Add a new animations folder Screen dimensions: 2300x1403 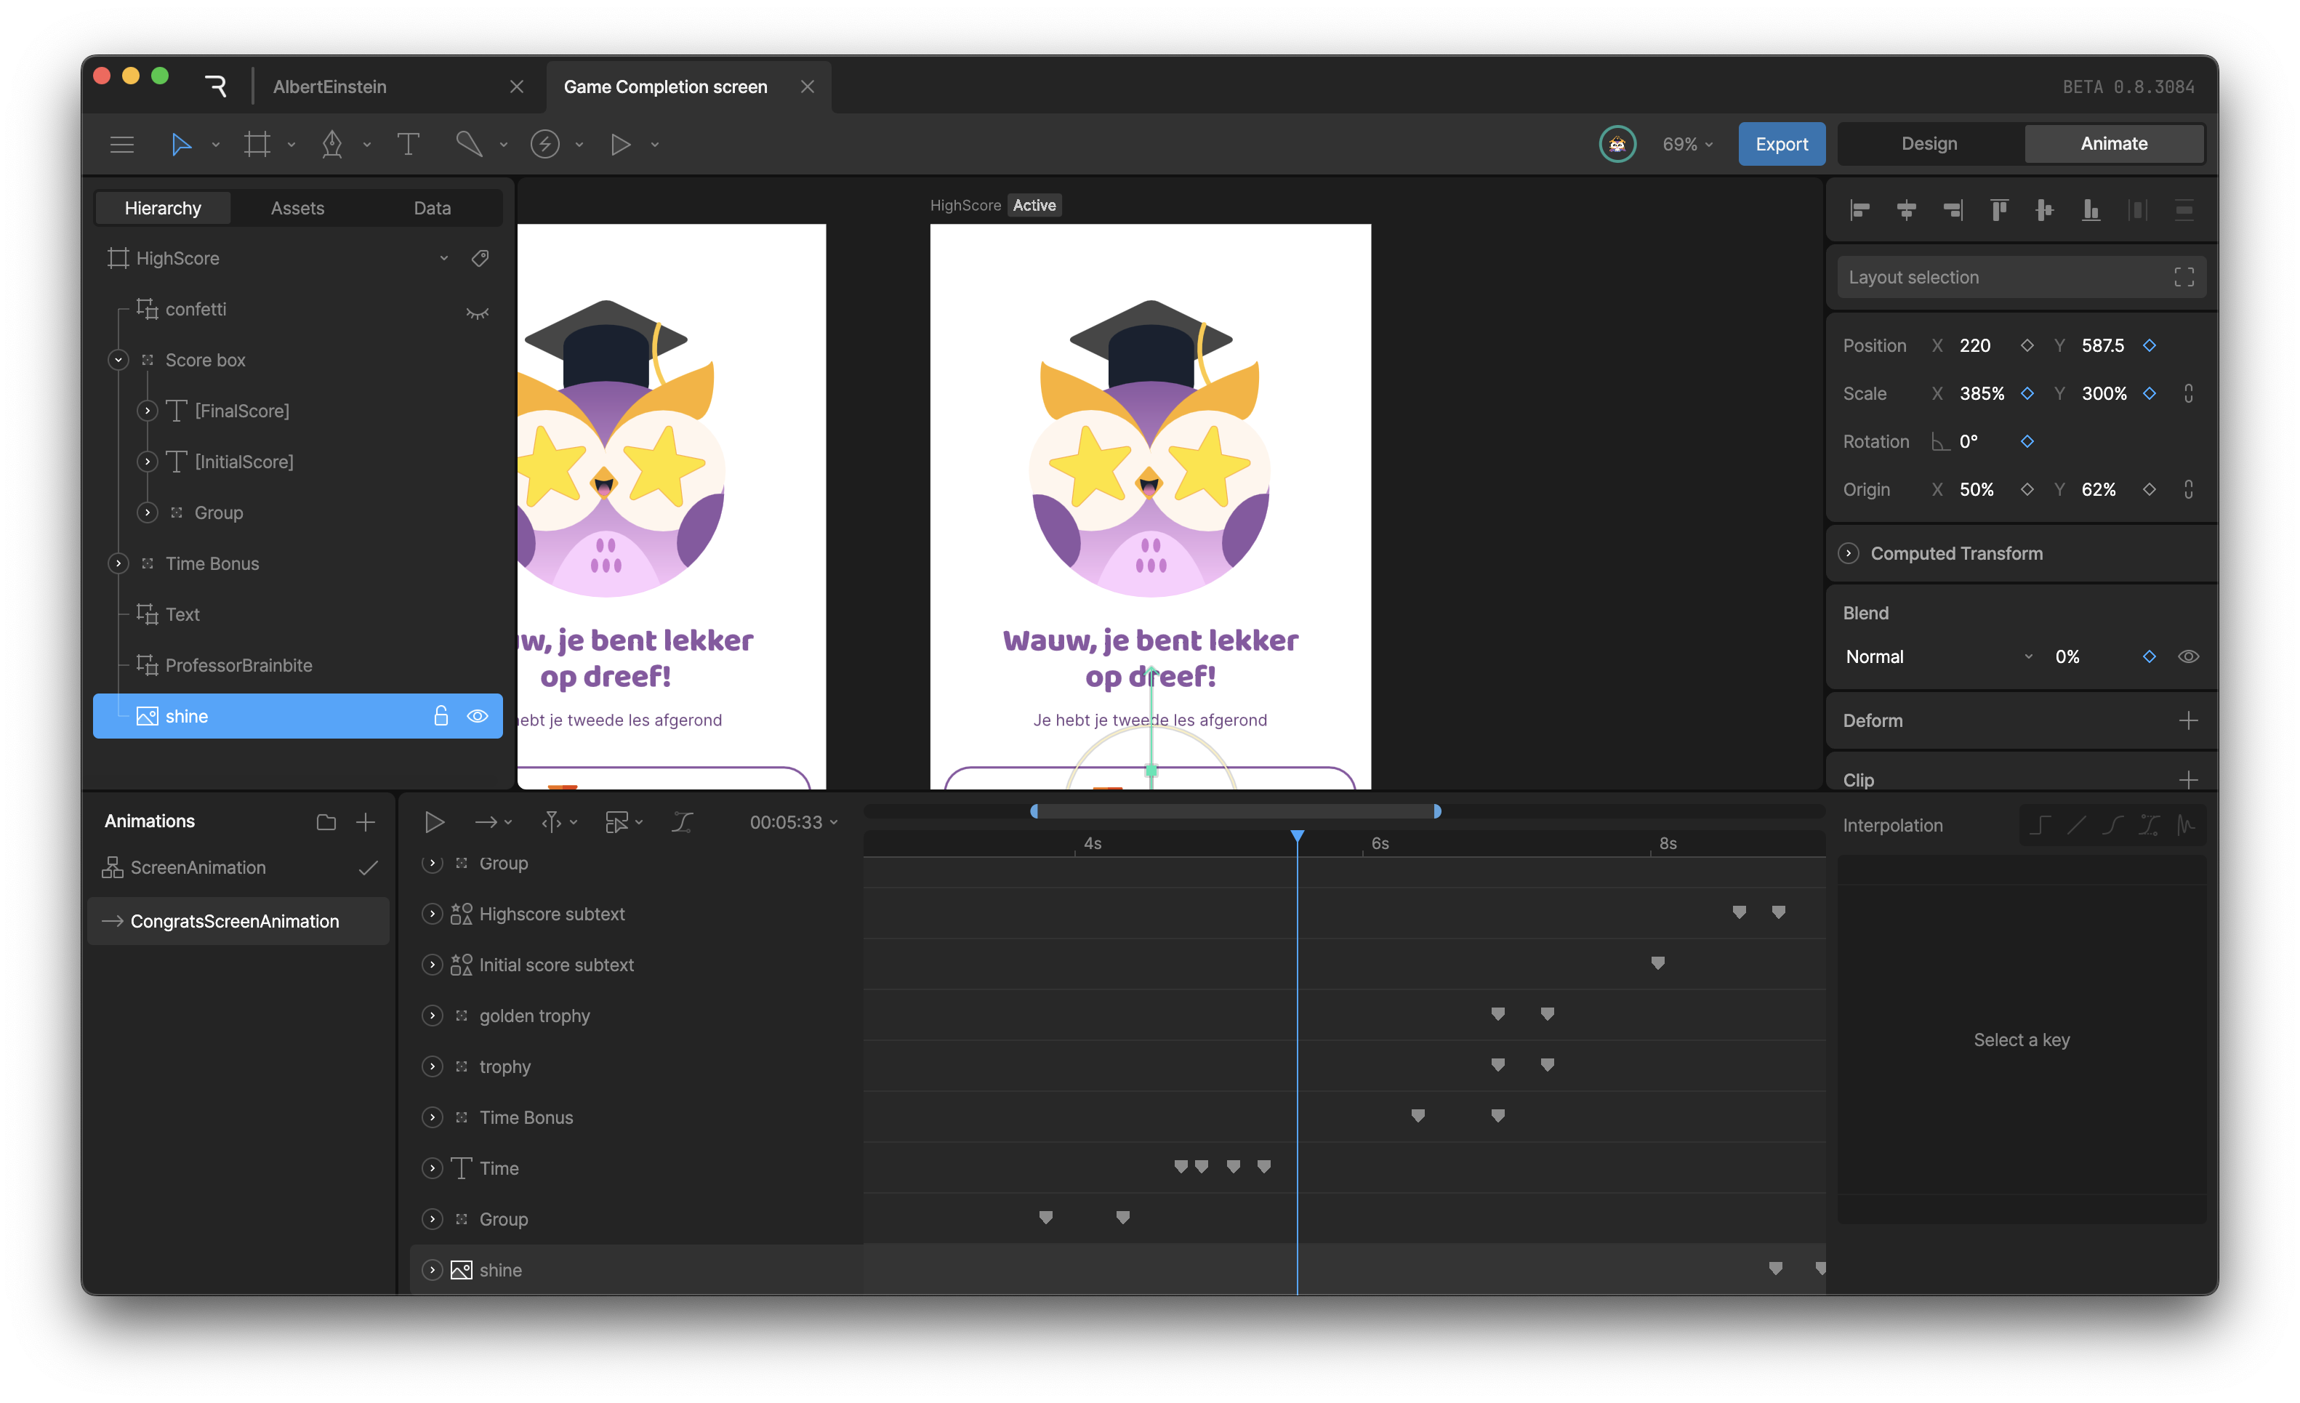pyautogui.click(x=326, y=821)
